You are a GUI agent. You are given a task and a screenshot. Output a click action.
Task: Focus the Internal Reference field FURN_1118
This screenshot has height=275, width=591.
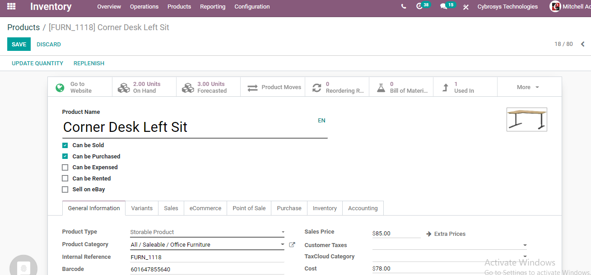tap(207, 257)
